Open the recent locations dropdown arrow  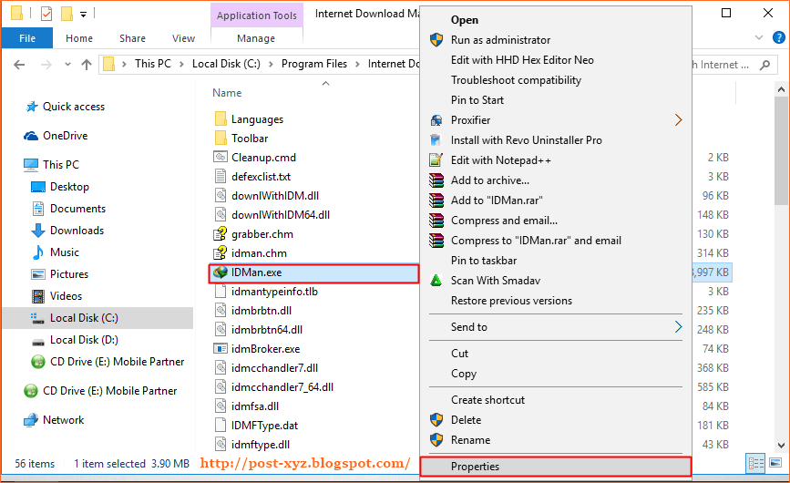coord(67,65)
